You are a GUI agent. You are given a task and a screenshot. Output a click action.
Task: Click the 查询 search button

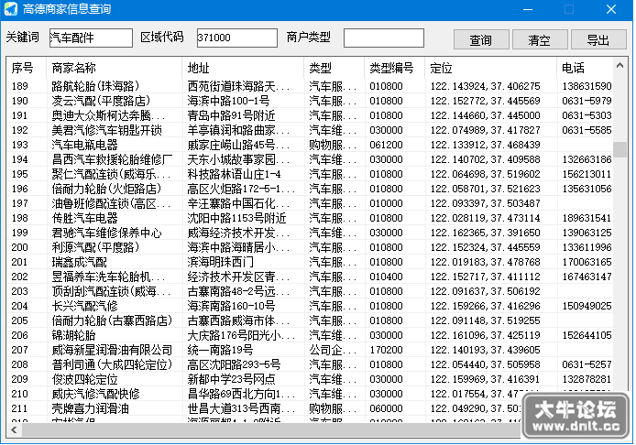click(x=481, y=39)
